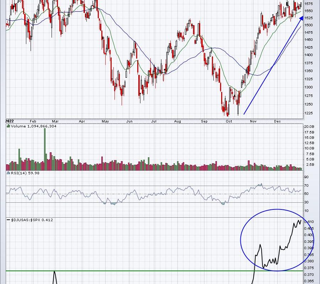Click the 1300 price axis value

[309, 87]
